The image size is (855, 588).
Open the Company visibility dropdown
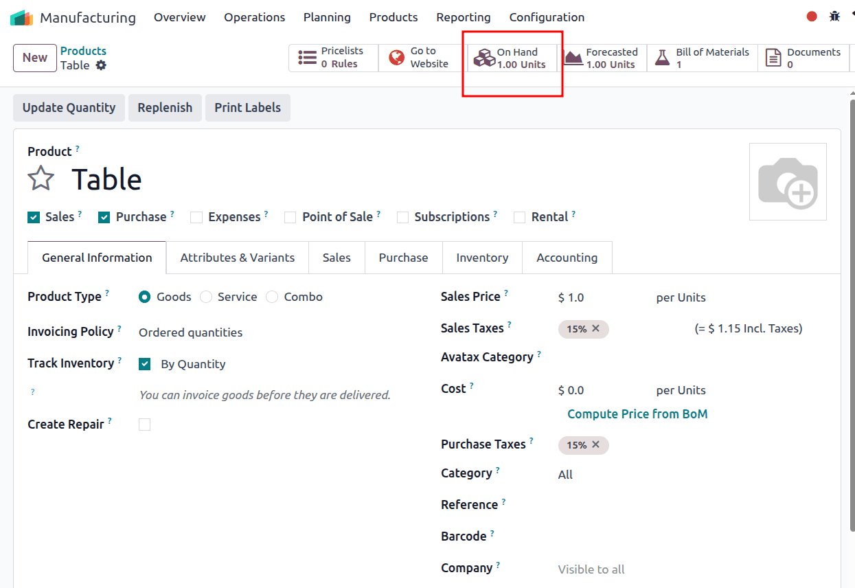tap(591, 569)
